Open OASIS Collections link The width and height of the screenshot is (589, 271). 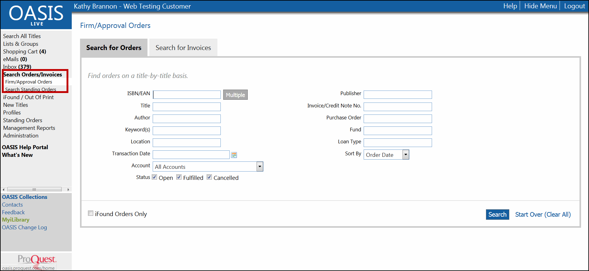coord(25,197)
